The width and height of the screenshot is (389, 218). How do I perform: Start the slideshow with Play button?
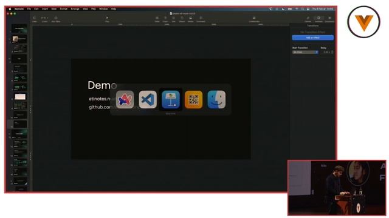pos(107,19)
